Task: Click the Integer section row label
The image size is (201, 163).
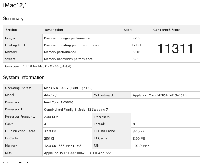Action: [10, 38]
